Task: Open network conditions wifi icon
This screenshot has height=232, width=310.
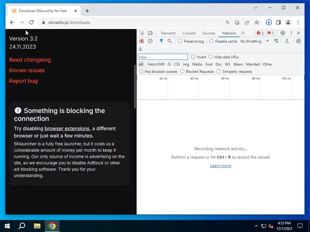Action: [x=276, y=41]
